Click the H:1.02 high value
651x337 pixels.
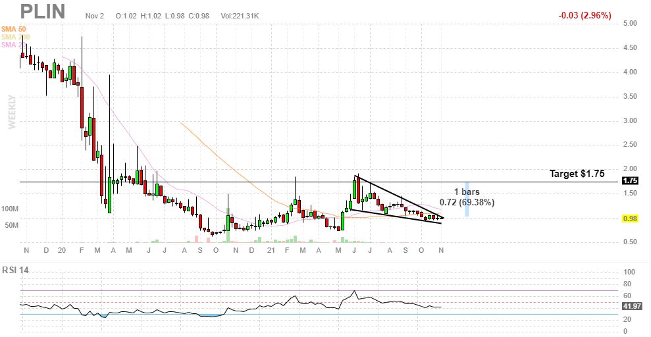(151, 16)
